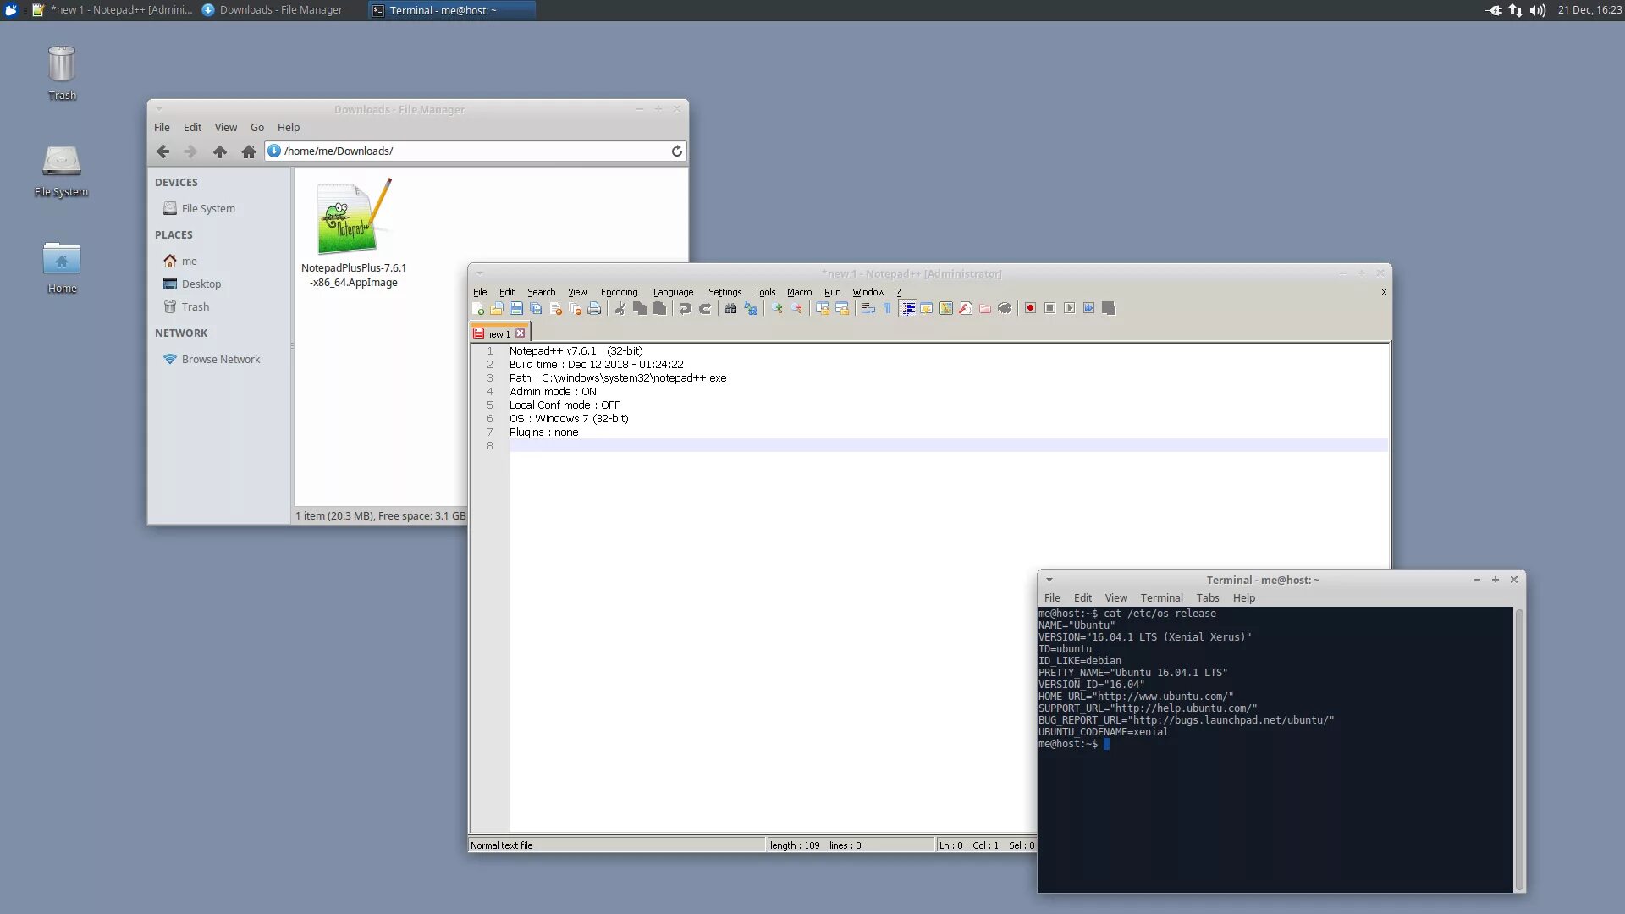Viewport: 1625px width, 914px height.
Task: Close the 'new 1' tab with its X
Action: (521, 333)
